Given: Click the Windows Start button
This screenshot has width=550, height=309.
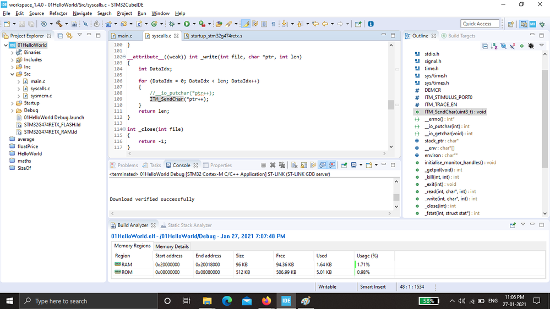Looking at the screenshot, I should coord(9,301).
